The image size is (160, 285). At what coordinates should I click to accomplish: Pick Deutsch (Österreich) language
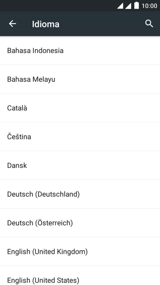(x=80, y=223)
